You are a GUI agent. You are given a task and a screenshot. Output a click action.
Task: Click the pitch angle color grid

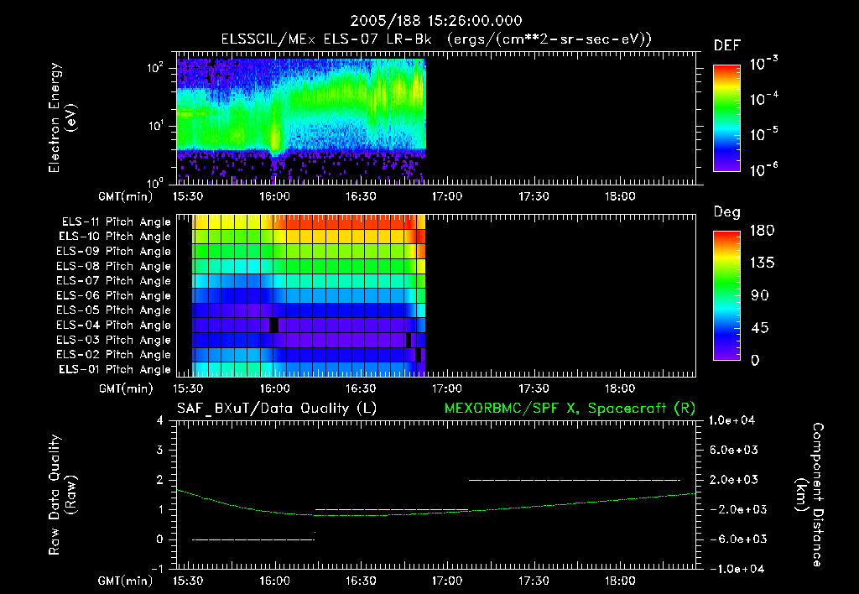309,295
